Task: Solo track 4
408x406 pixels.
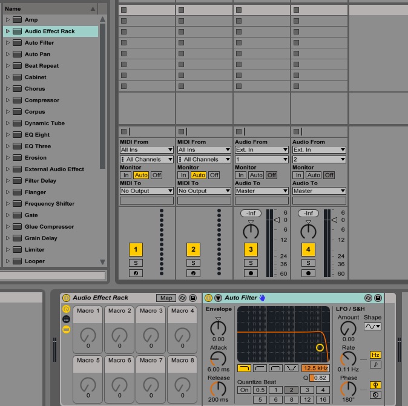Action: point(308,263)
